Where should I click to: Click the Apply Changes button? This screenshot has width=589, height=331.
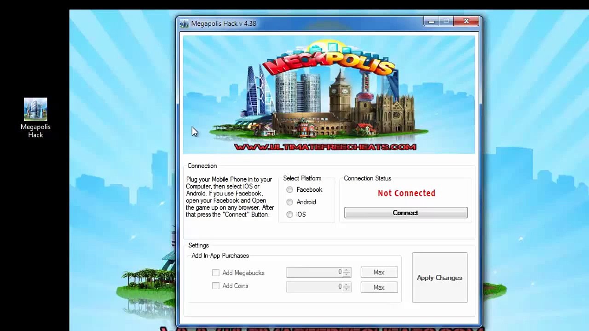click(x=440, y=278)
